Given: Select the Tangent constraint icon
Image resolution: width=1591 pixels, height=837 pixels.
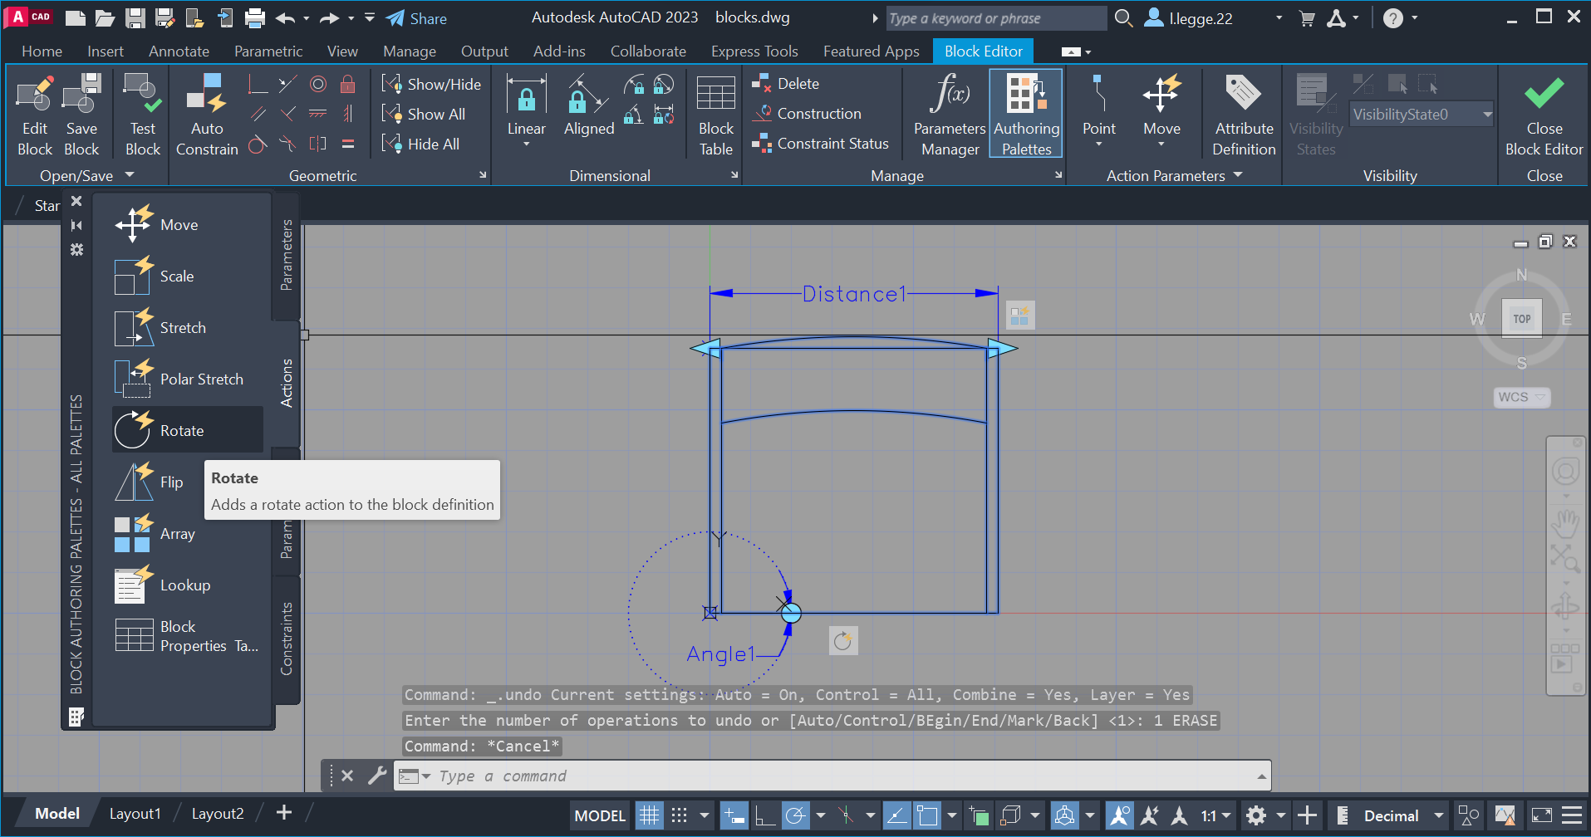Looking at the screenshot, I should coord(258,144).
